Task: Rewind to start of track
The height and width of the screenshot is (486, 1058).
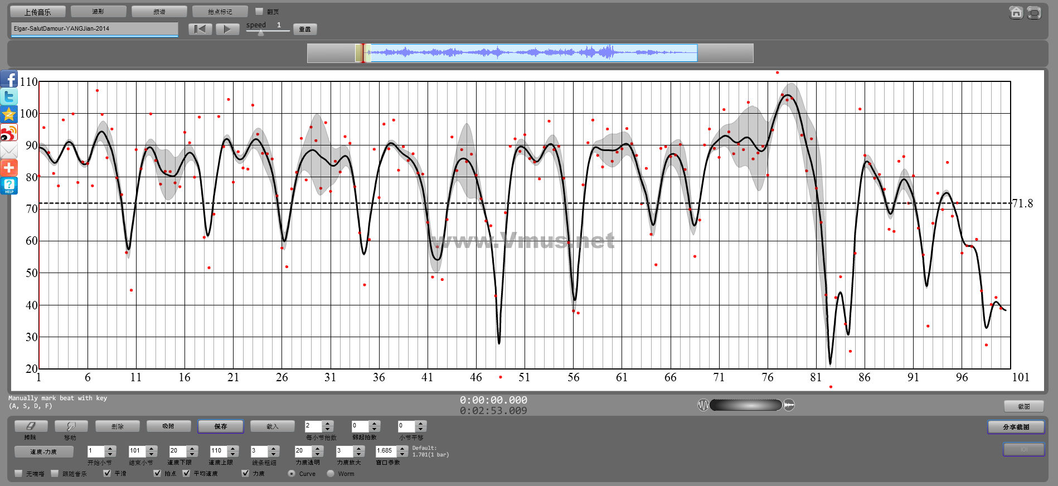Action: 200,29
